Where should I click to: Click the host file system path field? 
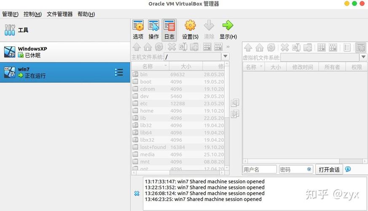[193, 57]
